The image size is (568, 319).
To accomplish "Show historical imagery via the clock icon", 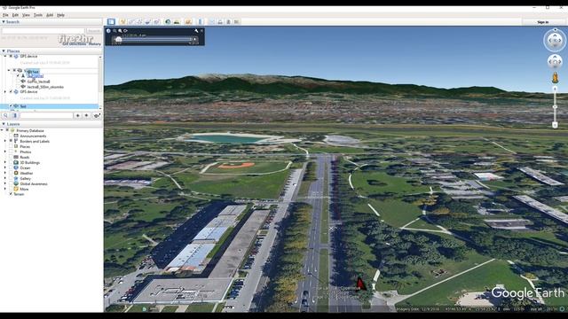I will point(168,21).
